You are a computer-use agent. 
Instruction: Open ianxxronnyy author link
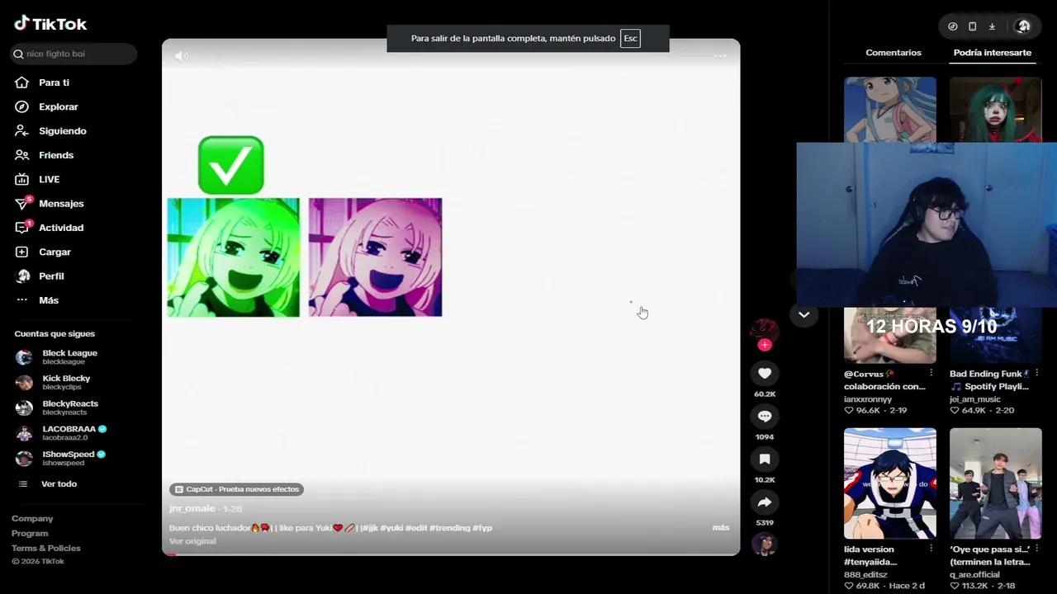(x=868, y=399)
